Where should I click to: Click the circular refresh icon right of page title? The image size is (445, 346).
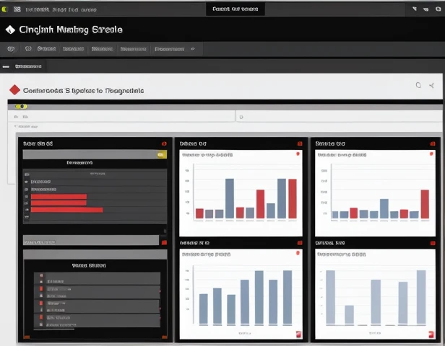(x=418, y=85)
